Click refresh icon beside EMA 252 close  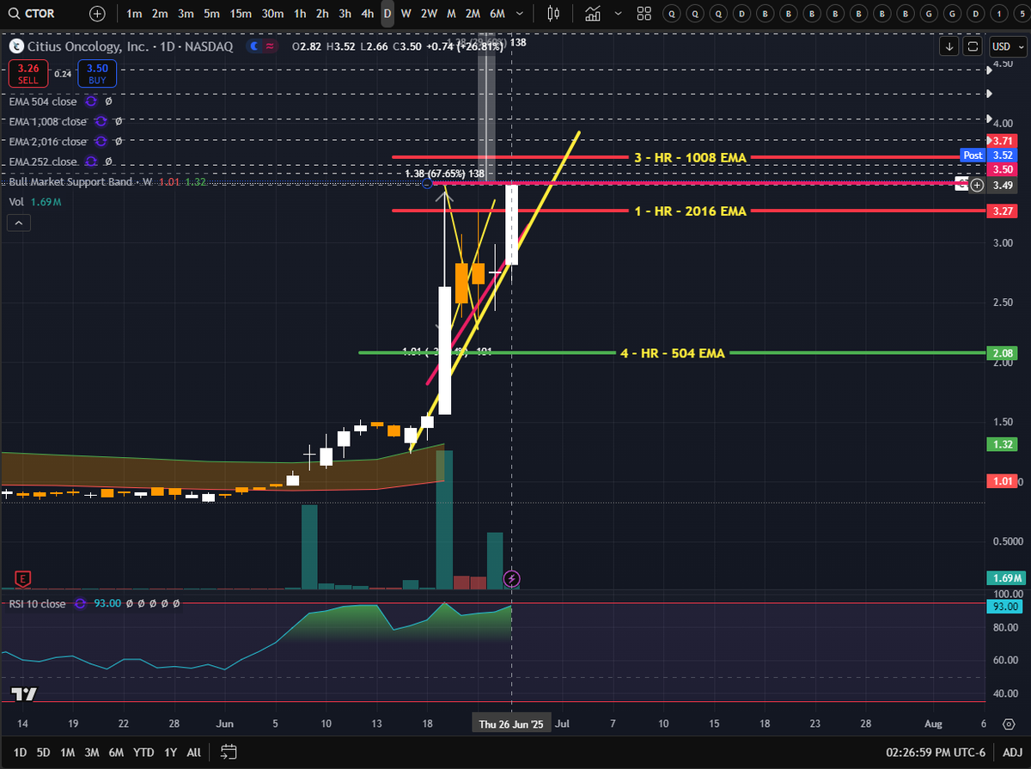coord(90,162)
